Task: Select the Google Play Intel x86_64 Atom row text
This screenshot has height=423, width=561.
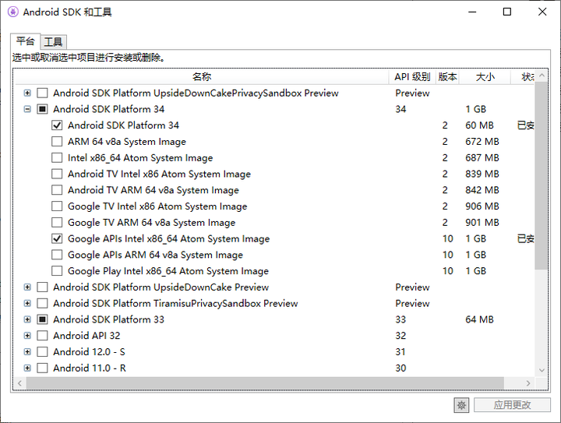Action: tap(168, 271)
